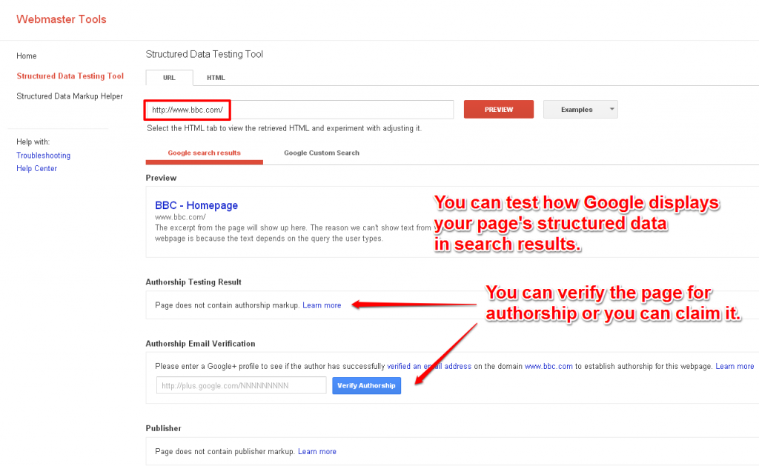759x466 pixels.
Task: Switch to the HTML tab
Action: [x=216, y=78]
